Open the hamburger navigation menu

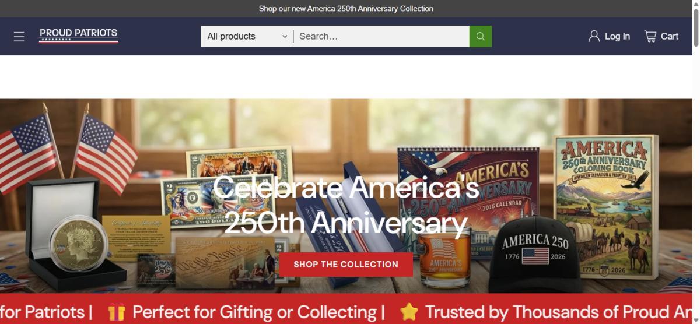pyautogui.click(x=19, y=37)
